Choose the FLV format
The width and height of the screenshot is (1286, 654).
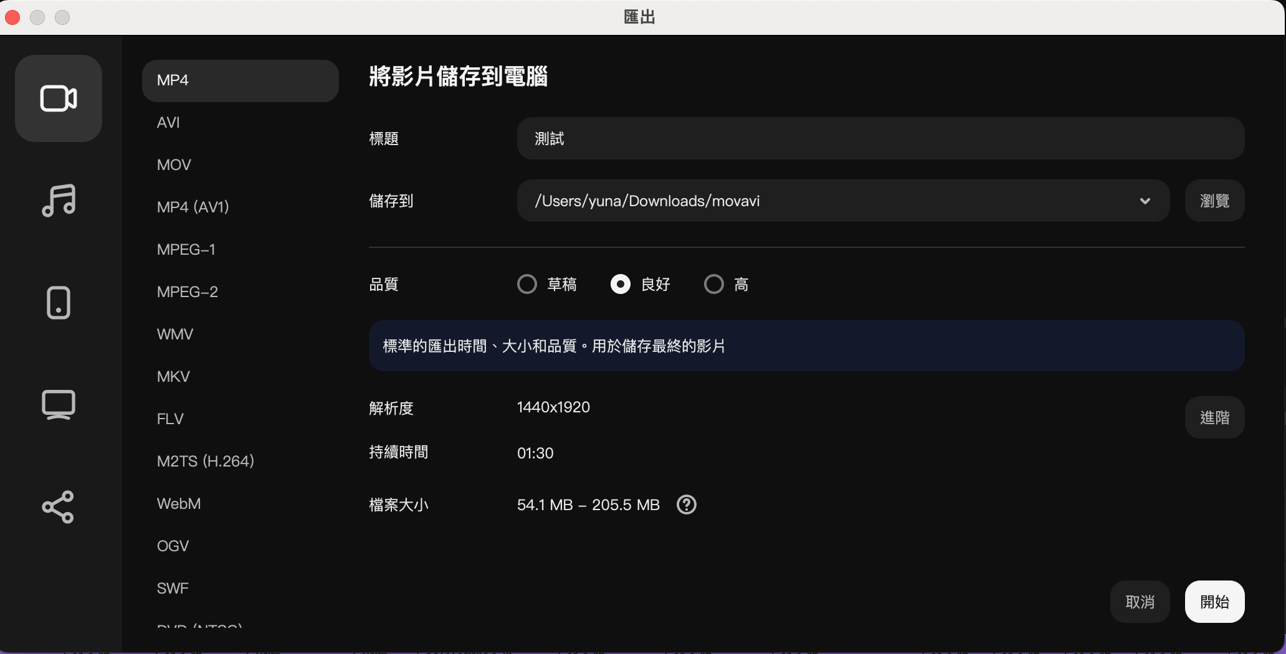point(241,419)
